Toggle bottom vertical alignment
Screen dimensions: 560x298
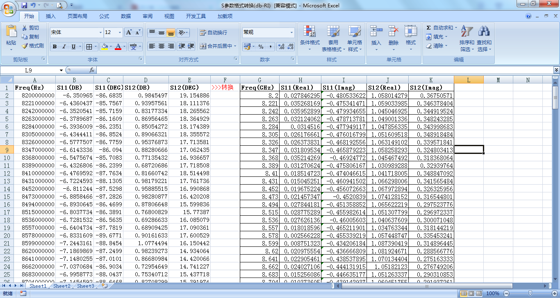click(171, 32)
